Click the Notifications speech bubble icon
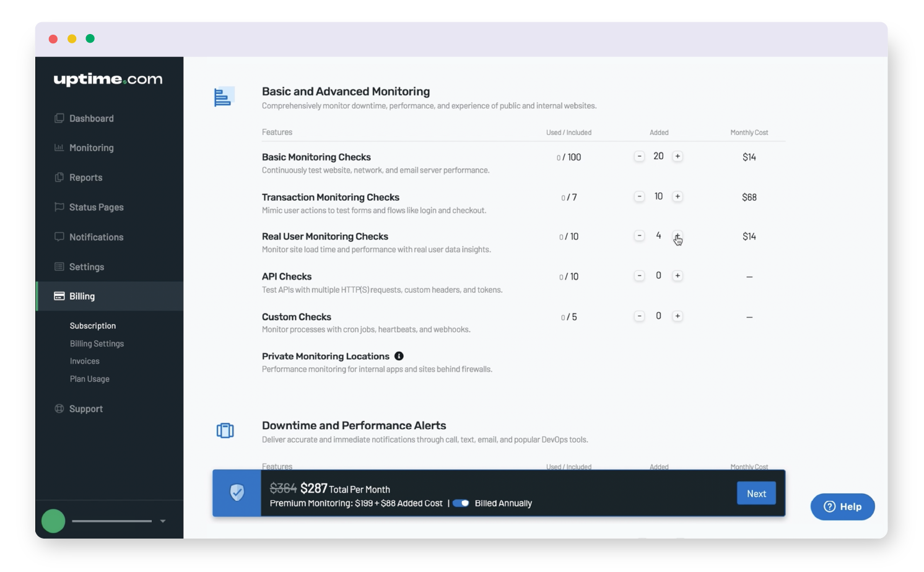This screenshot has width=924, height=572. point(59,237)
